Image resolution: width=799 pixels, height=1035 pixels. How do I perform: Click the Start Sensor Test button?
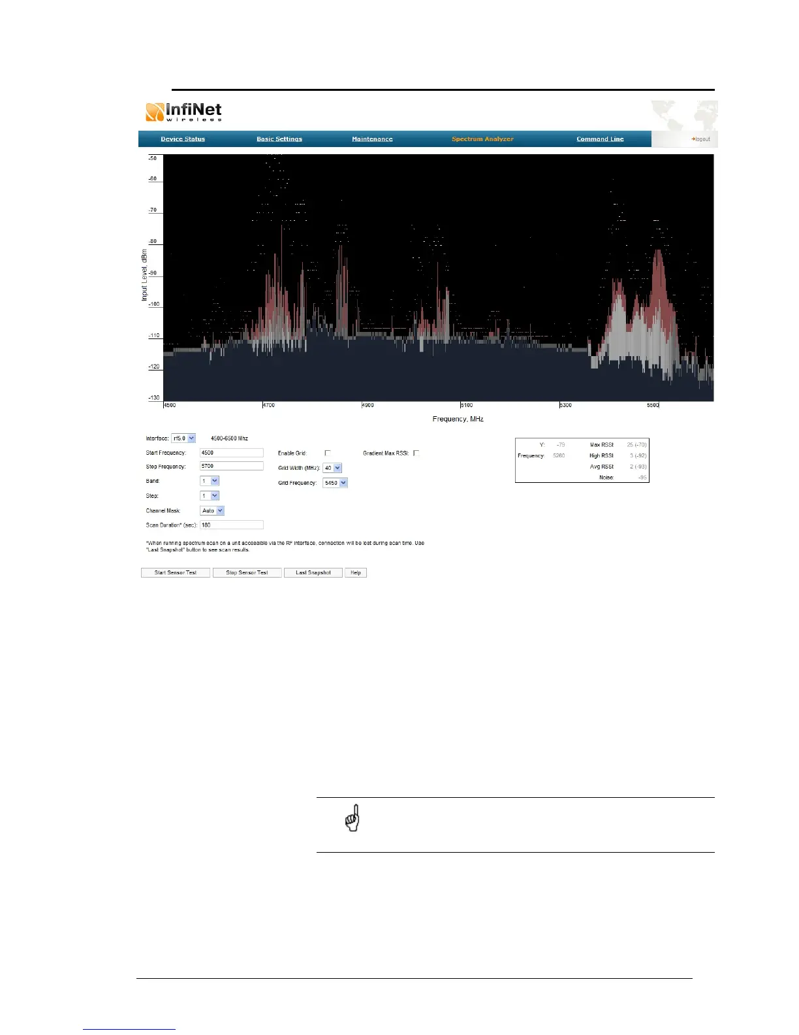[x=176, y=573]
